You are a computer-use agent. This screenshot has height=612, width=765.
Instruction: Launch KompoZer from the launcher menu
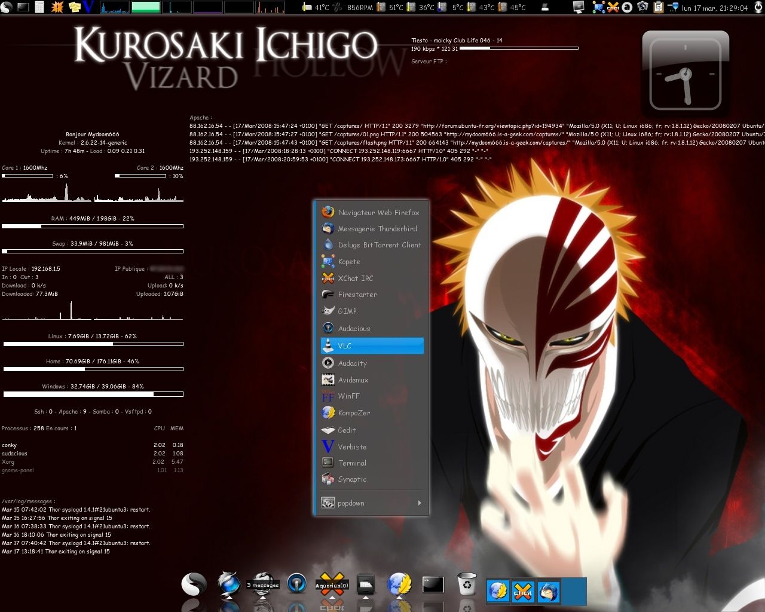pyautogui.click(x=372, y=412)
